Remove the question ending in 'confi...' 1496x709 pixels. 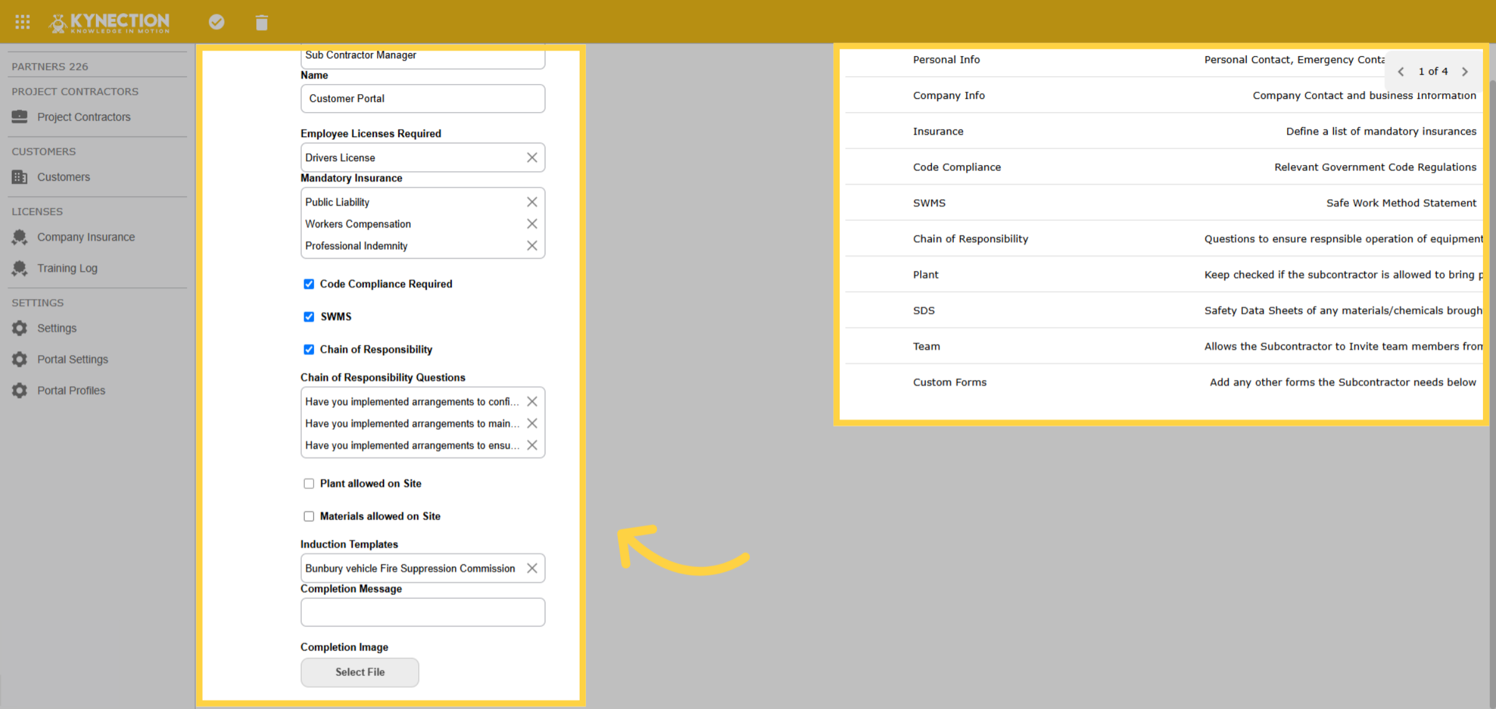[532, 401]
